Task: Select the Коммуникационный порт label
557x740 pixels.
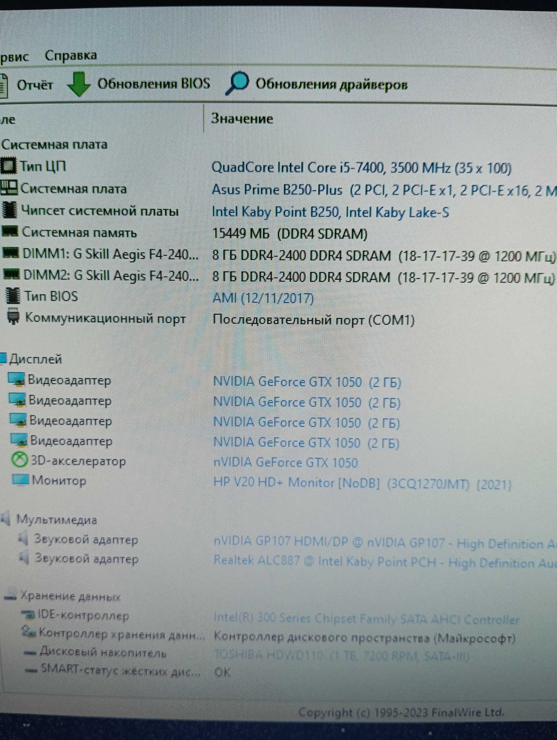Action: click(105, 318)
